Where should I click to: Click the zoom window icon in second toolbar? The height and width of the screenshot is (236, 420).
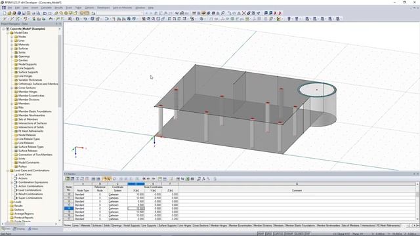(148, 19)
